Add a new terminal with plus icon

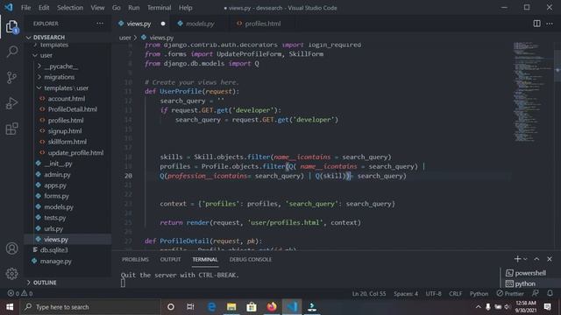[517, 259]
